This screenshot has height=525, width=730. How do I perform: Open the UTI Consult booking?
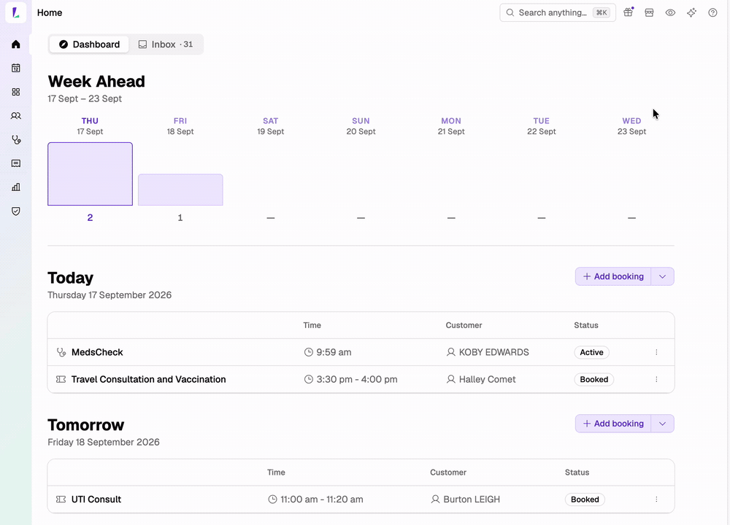point(361,499)
